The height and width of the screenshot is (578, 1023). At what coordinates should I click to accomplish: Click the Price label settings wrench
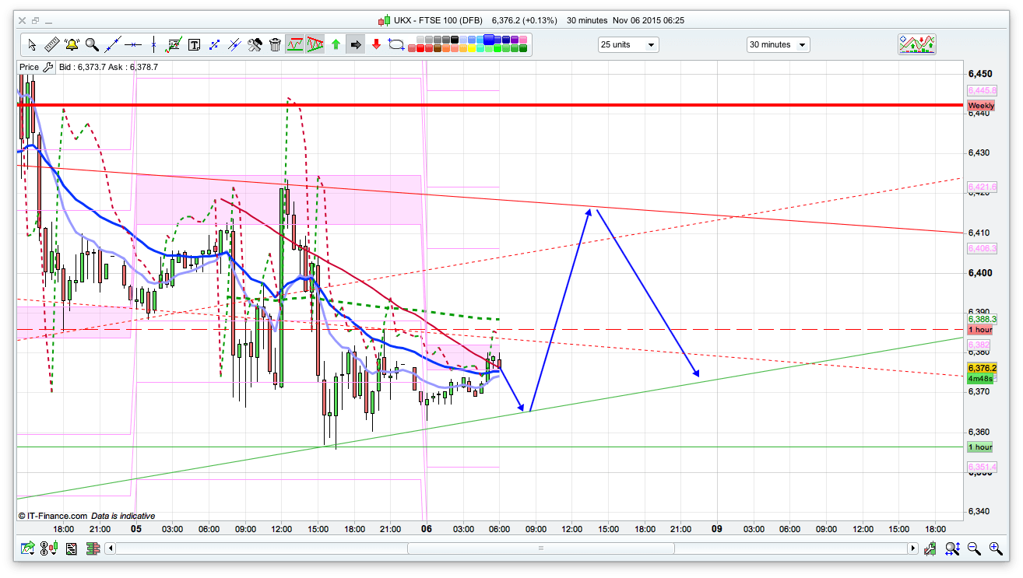pos(48,68)
